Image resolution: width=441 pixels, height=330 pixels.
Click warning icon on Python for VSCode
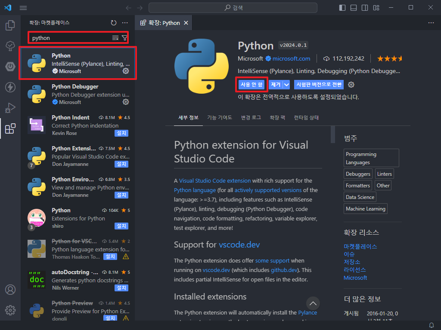click(126, 257)
